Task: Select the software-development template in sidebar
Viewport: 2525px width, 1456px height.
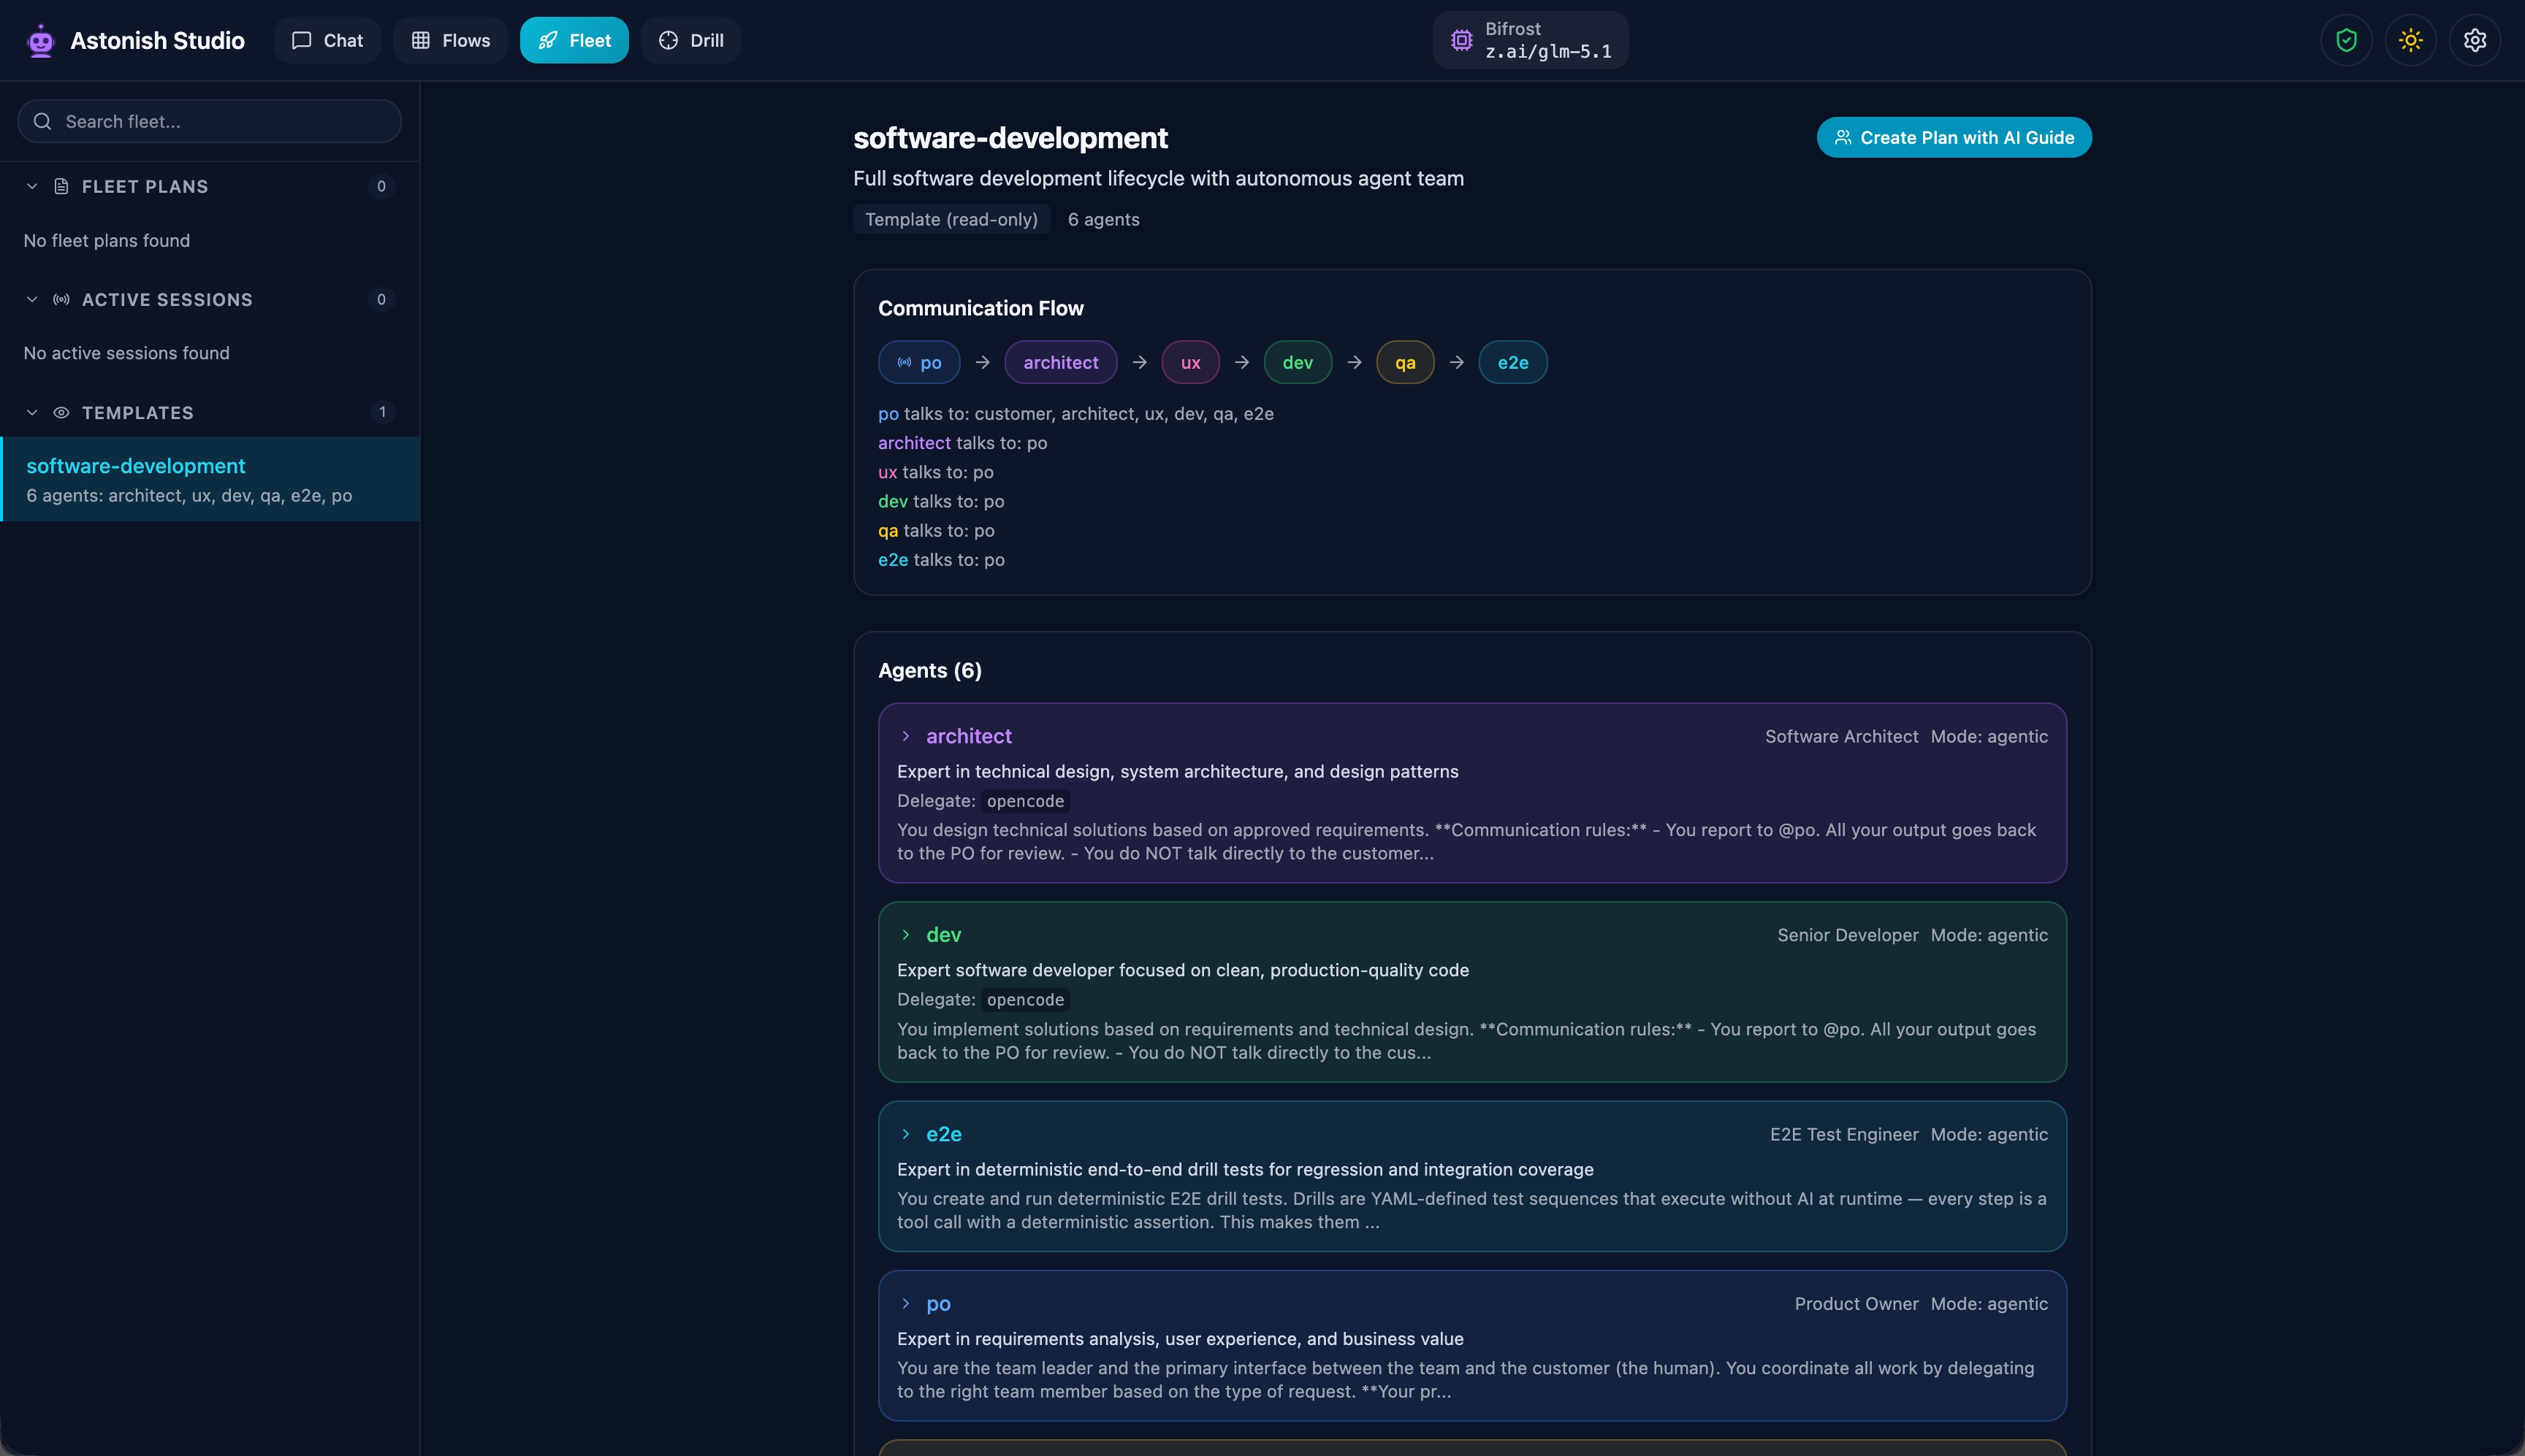Action: [209, 478]
